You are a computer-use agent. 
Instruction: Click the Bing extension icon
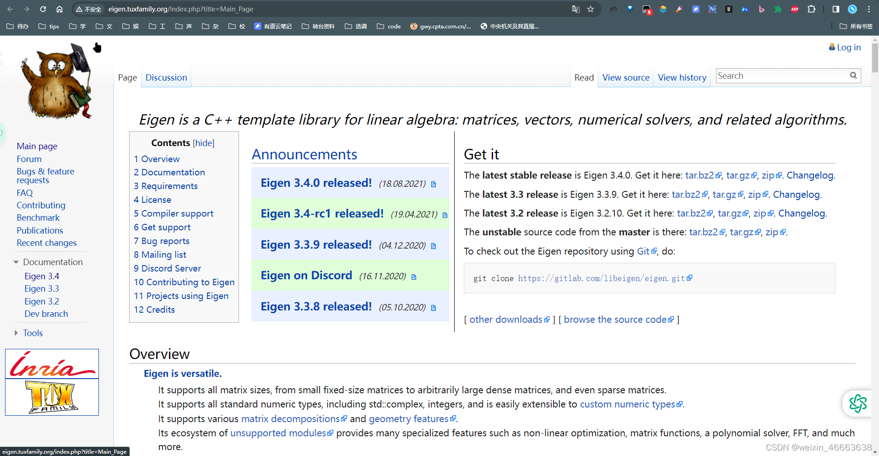tap(762, 9)
